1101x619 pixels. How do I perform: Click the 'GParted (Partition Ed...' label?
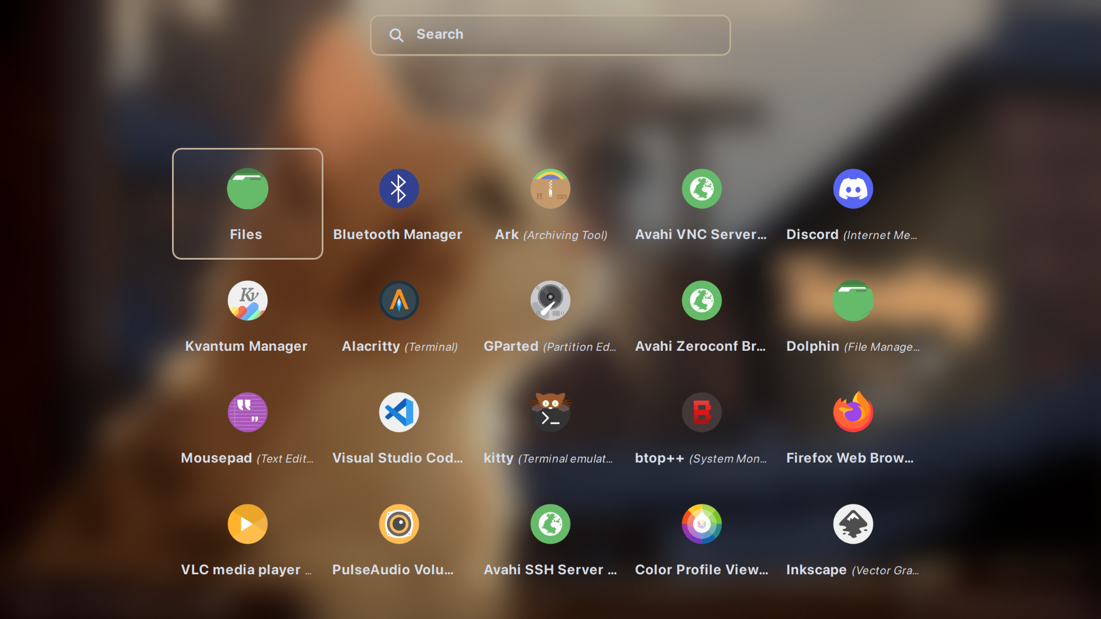click(550, 346)
